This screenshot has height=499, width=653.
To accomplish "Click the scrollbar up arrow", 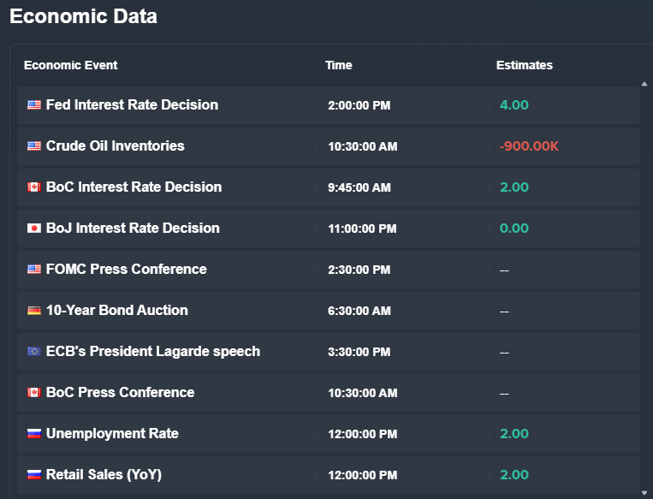I will (x=644, y=84).
